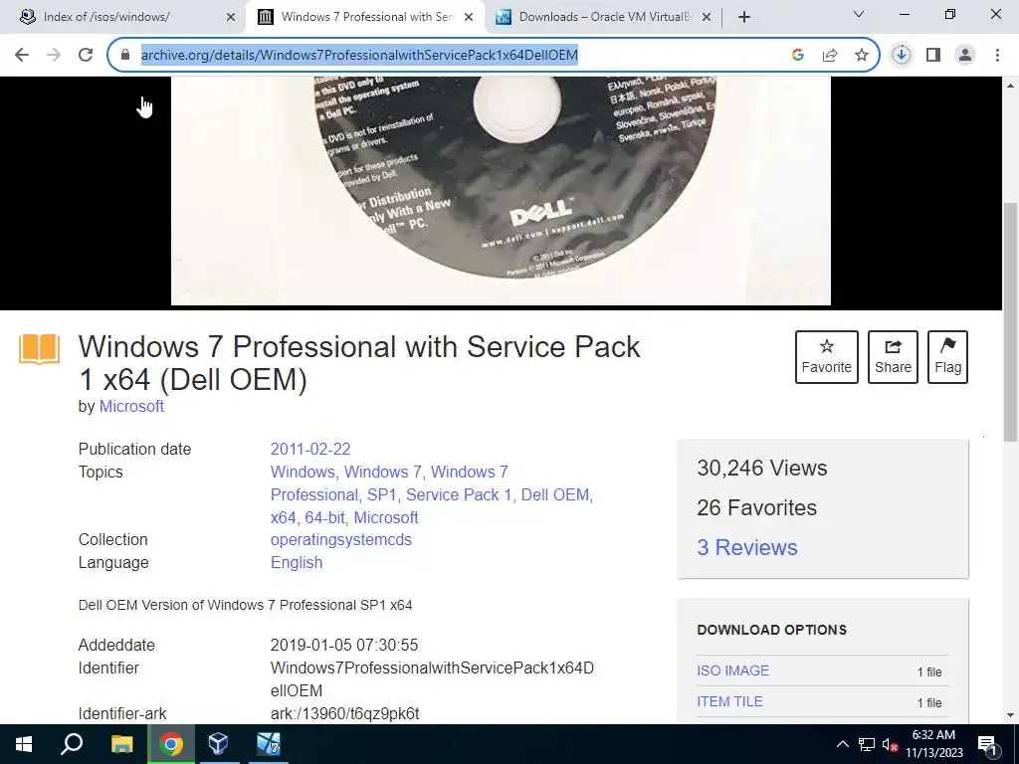Click the scrollbar down arrow
This screenshot has width=1019, height=764.
(1010, 715)
